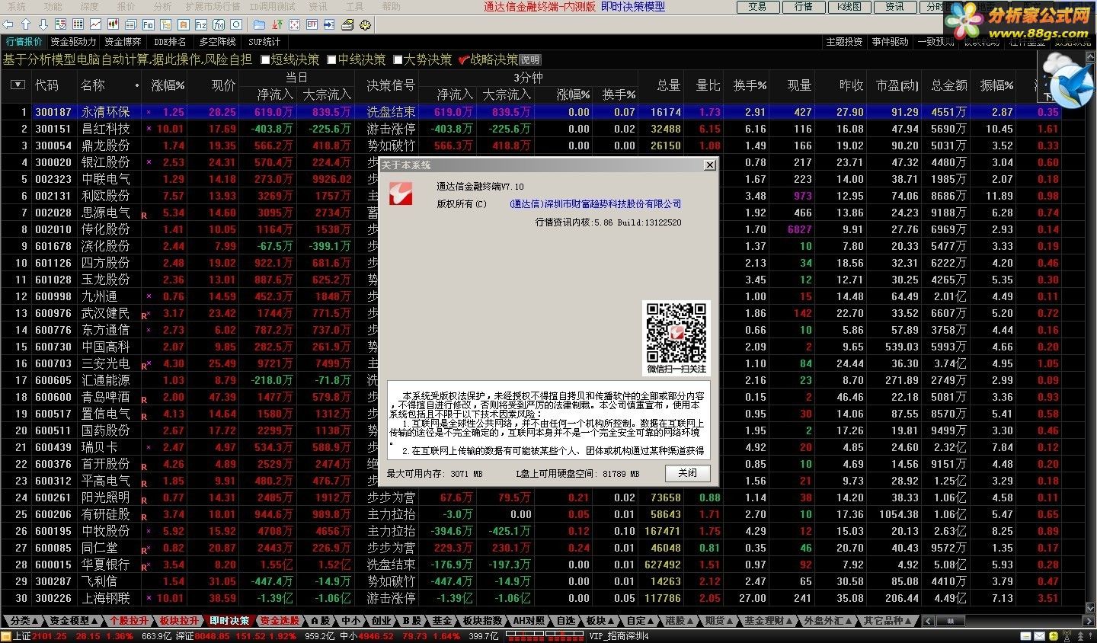Open the 深圳市财富趋势科技 company link
The image size is (1097, 643).
pos(595,203)
